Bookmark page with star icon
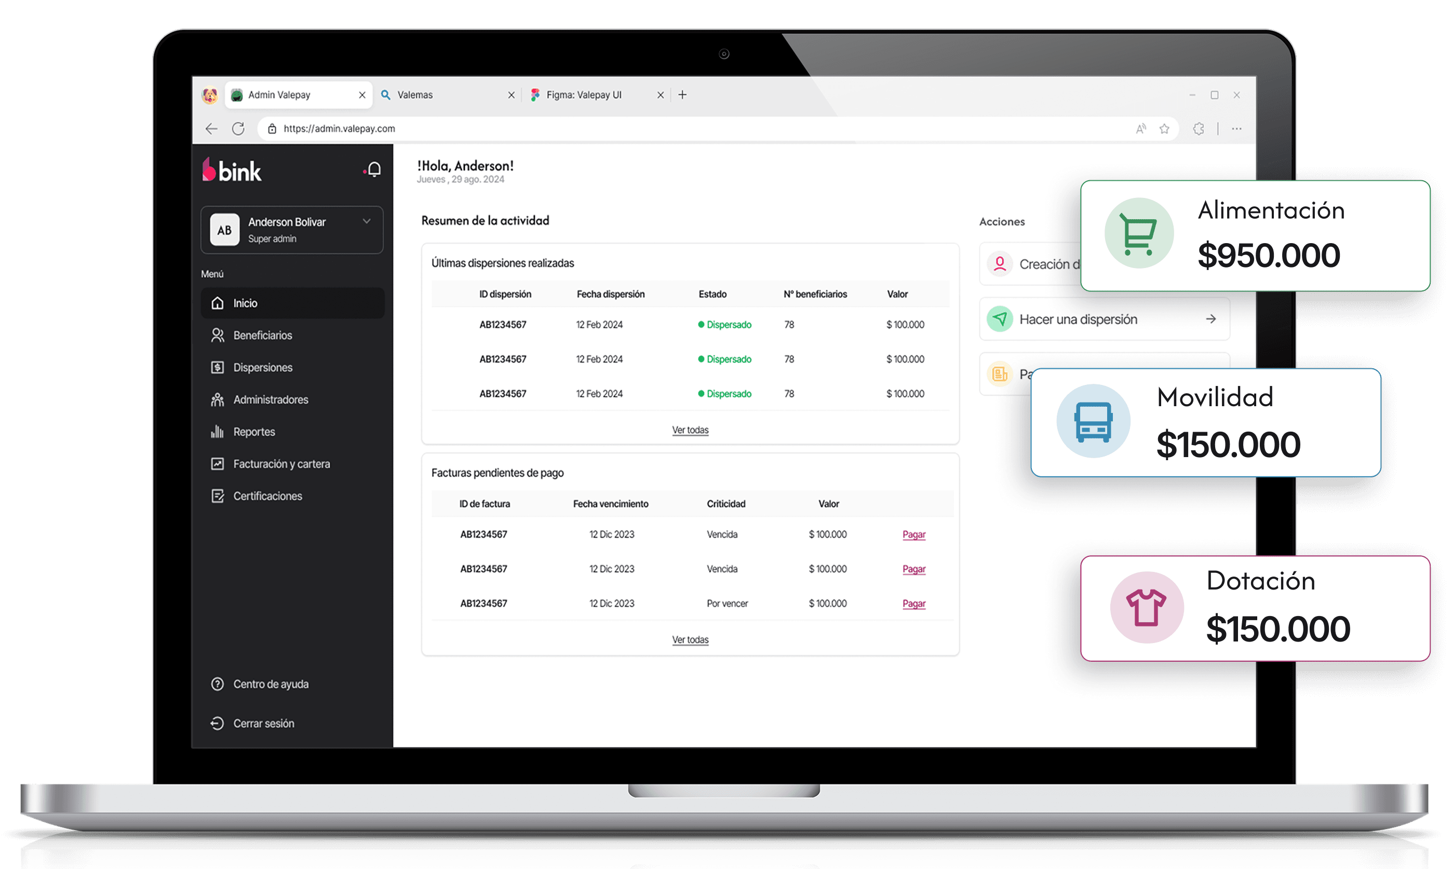Viewport: 1453px width, 869px height. (x=1164, y=129)
